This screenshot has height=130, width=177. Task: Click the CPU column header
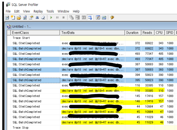(160, 33)
